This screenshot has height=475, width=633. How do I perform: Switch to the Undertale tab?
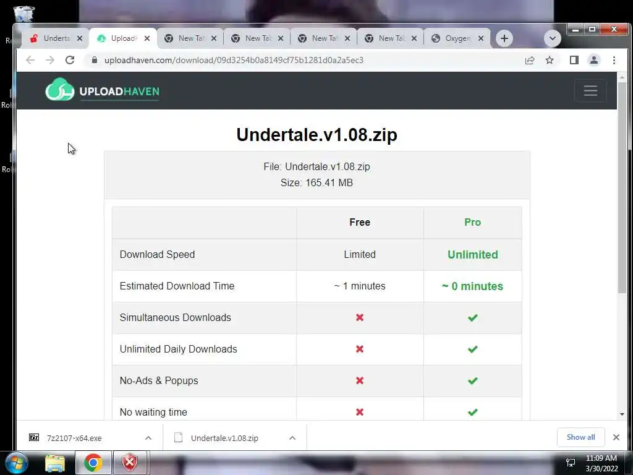tap(55, 38)
